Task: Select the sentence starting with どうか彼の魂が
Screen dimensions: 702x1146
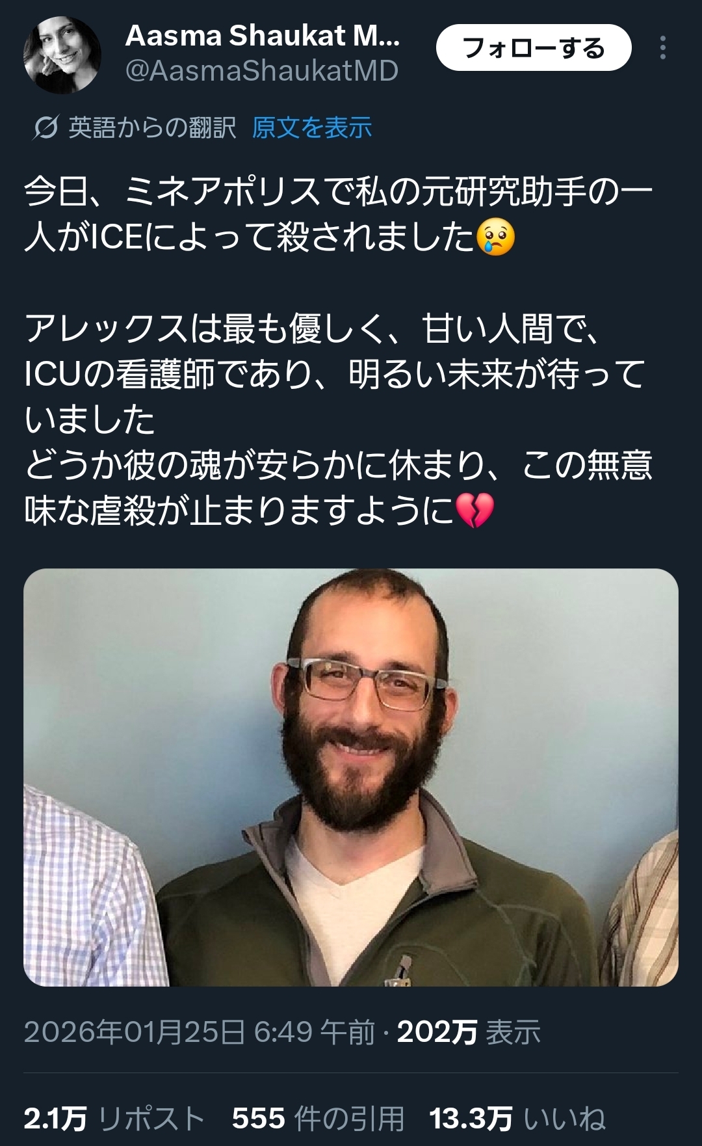Action: point(338,488)
